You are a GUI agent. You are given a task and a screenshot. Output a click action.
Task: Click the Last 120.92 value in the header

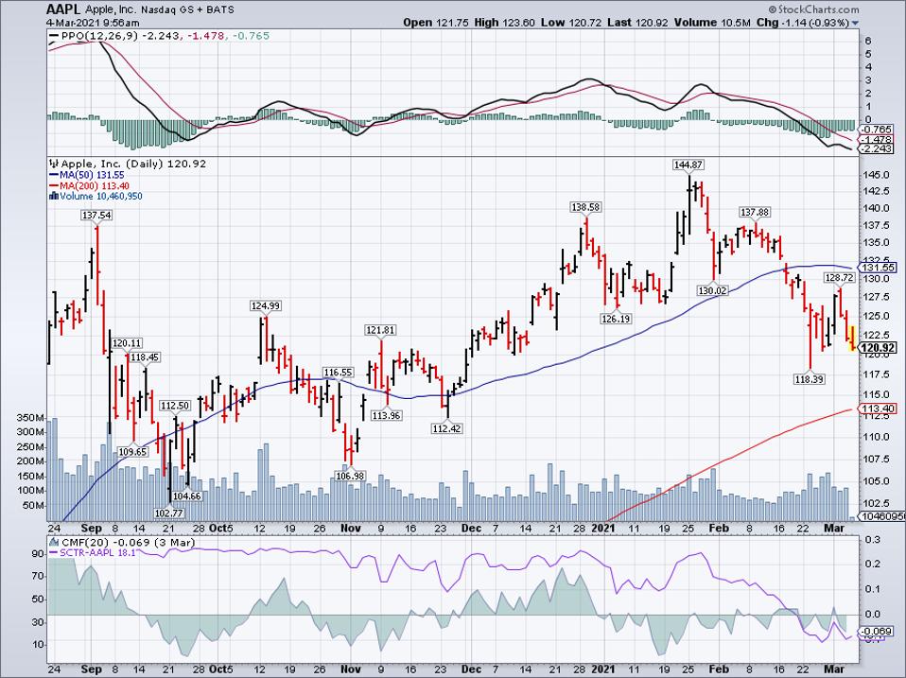coord(638,23)
